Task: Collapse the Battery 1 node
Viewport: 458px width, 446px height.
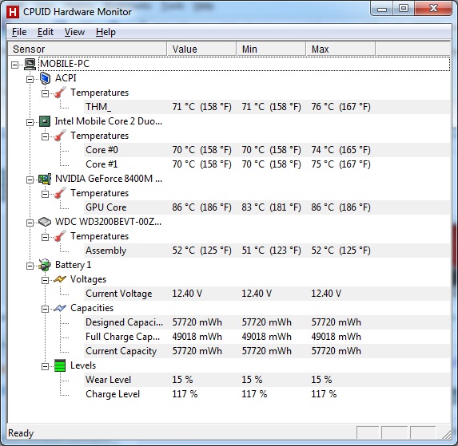Action: [x=30, y=266]
